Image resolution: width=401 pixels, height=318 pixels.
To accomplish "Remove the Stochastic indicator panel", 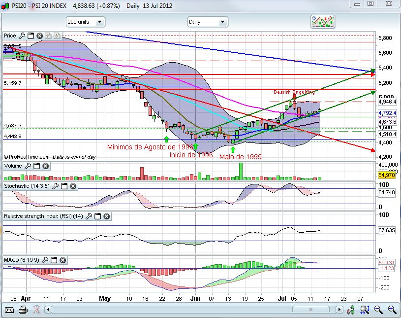I will click(73, 186).
